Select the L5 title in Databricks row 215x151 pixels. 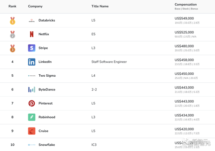tap(93, 20)
